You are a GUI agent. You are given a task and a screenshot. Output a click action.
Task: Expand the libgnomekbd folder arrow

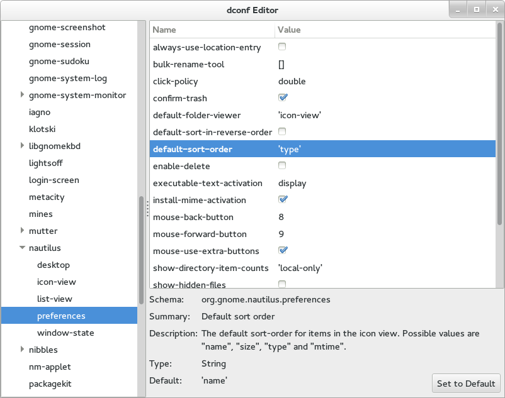(x=23, y=146)
